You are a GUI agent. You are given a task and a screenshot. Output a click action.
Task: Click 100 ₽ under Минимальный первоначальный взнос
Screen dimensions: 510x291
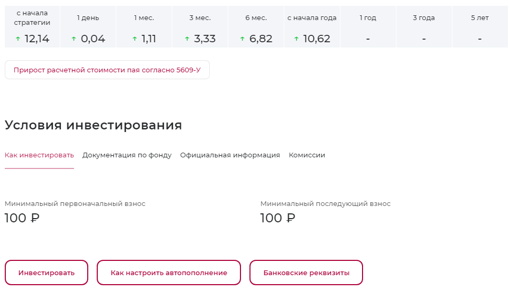tap(22, 218)
